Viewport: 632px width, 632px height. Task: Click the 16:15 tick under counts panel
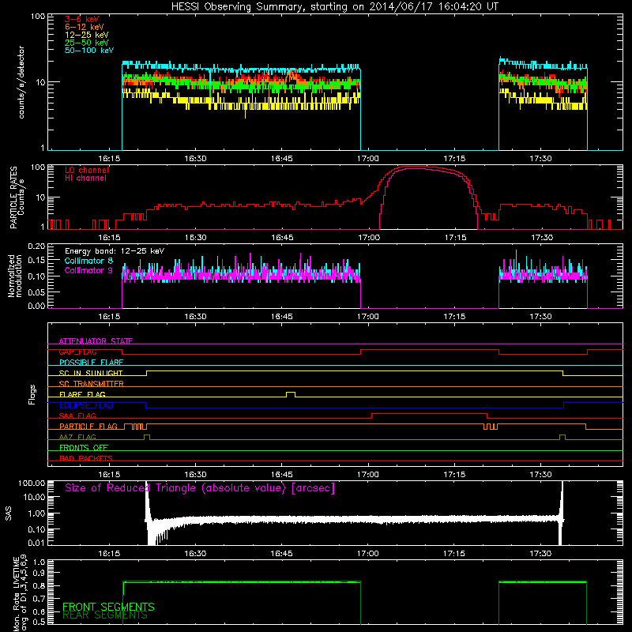coord(109,159)
